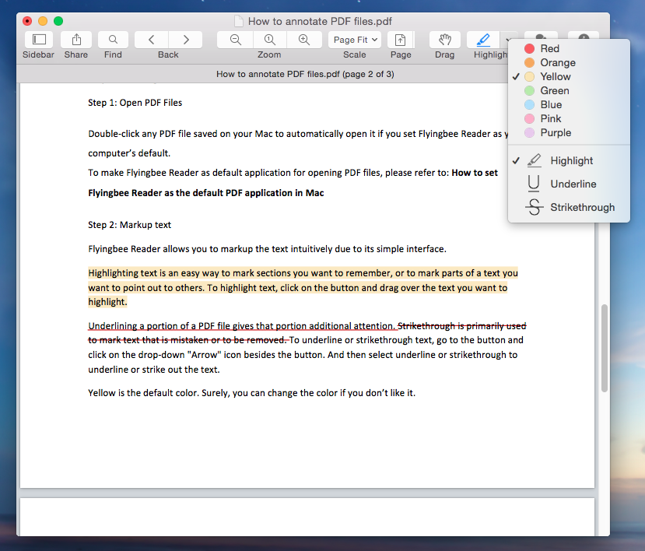Click the page 2 of 3 title label

(305, 74)
